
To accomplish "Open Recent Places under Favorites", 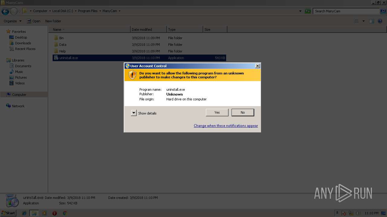I will point(25,49).
